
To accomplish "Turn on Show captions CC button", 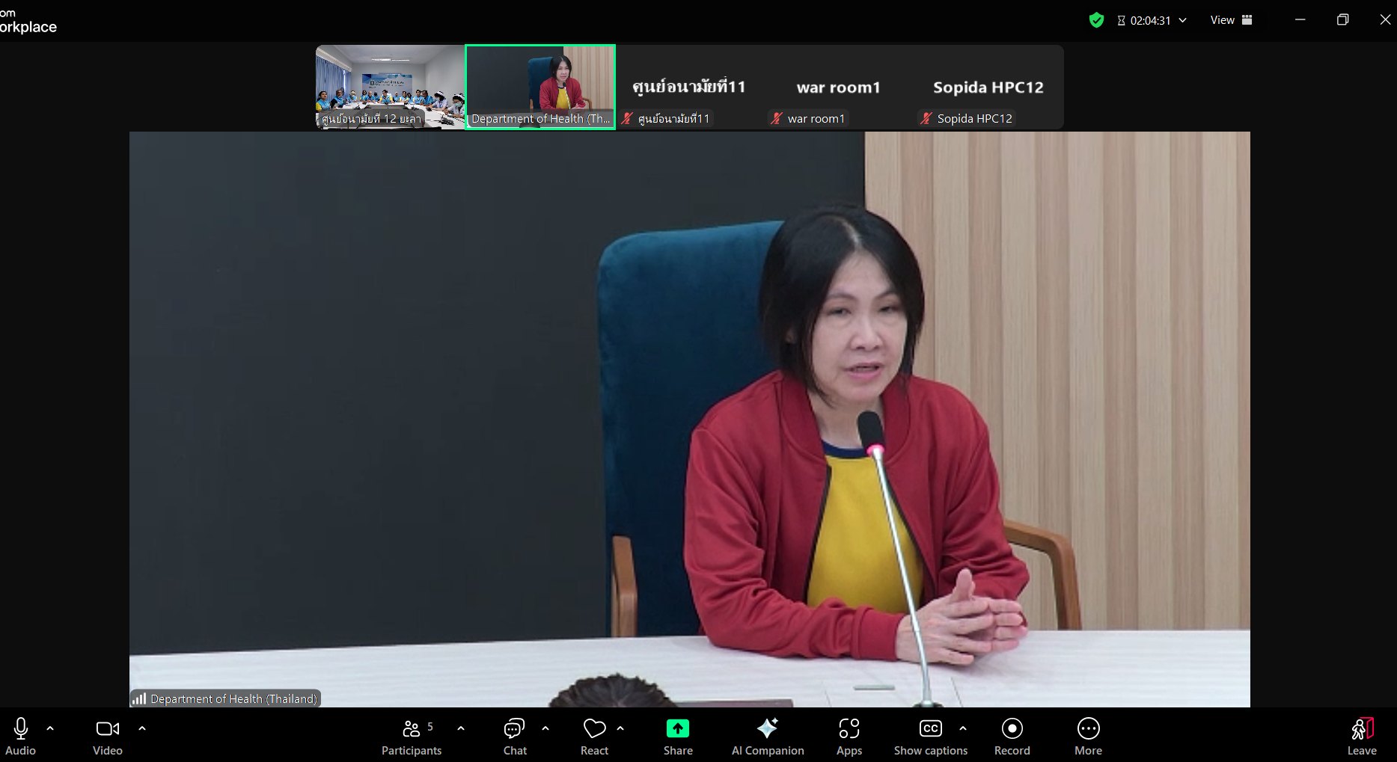I will (931, 737).
